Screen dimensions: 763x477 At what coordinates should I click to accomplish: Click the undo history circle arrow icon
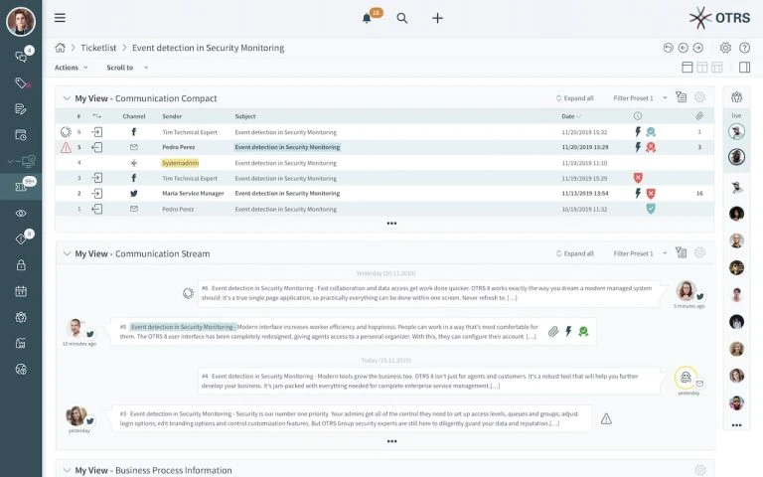(x=668, y=48)
